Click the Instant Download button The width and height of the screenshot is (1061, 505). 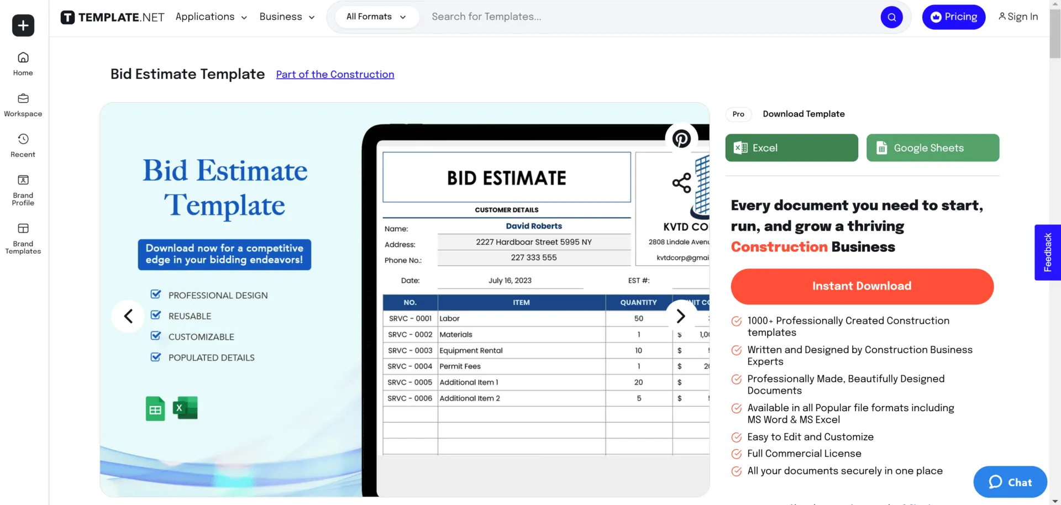coord(862,286)
